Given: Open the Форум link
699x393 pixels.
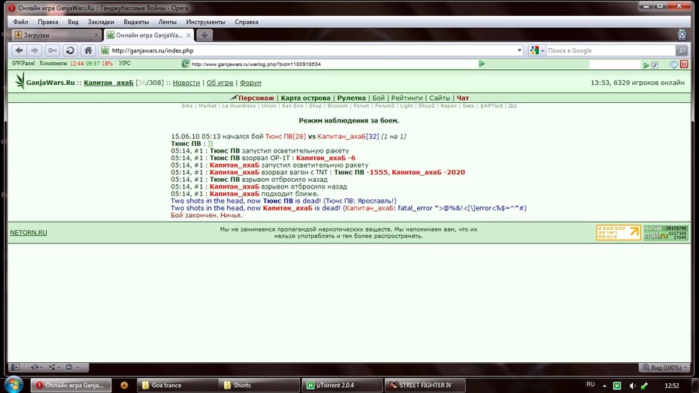Looking at the screenshot, I should tap(250, 83).
